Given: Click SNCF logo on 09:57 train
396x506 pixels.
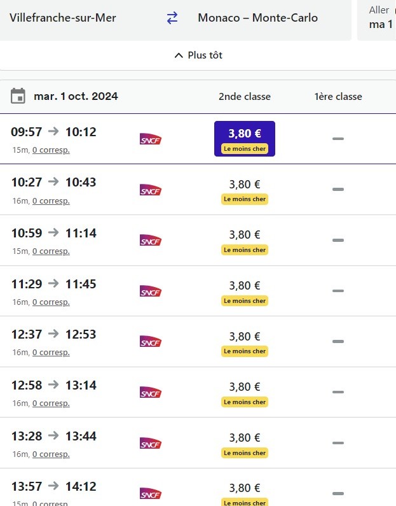Looking at the screenshot, I should click(151, 139).
